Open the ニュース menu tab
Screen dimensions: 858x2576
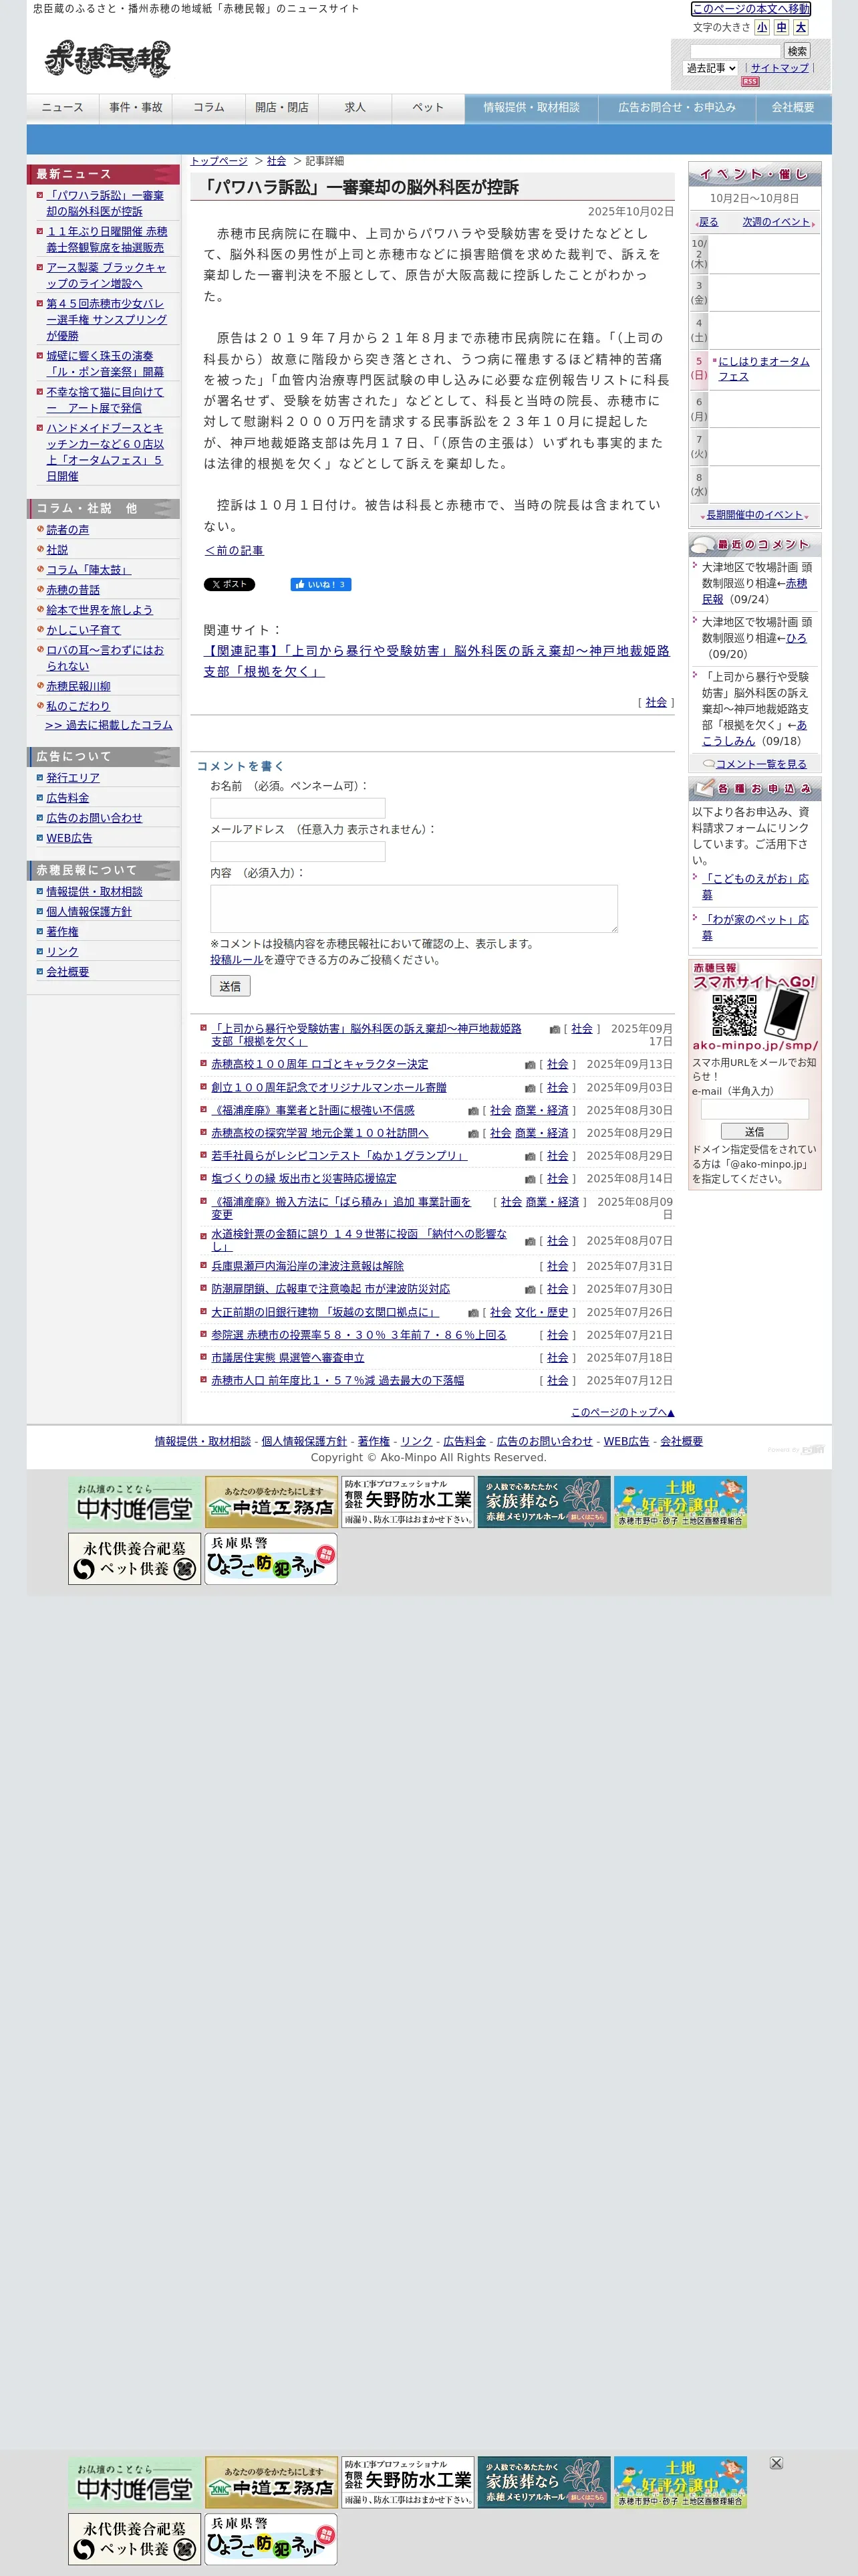pyautogui.click(x=63, y=108)
